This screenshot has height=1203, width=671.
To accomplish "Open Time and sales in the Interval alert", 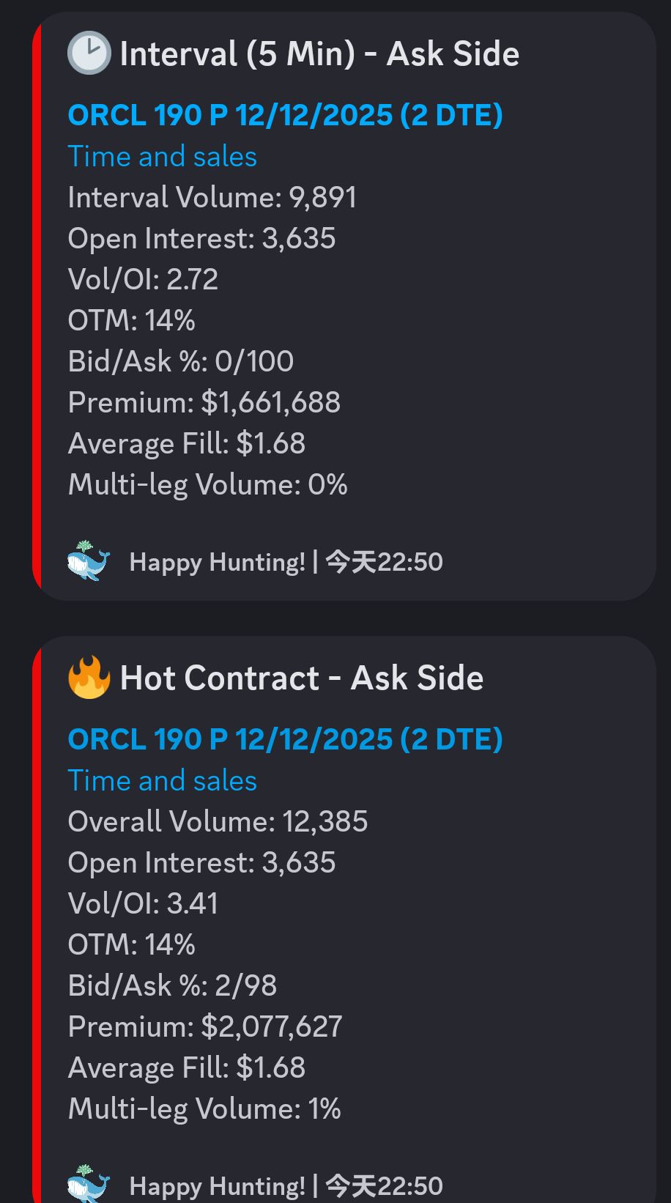I will point(162,157).
